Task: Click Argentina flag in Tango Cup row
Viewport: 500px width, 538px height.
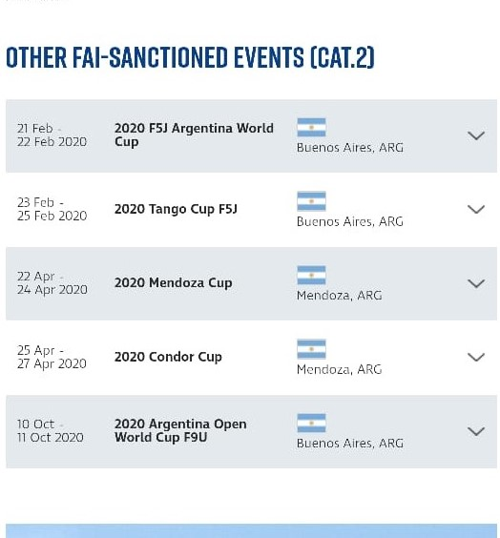Action: [x=311, y=201]
